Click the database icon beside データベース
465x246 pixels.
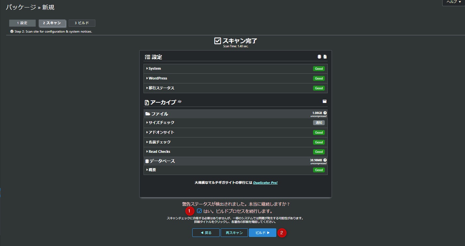[147, 161]
